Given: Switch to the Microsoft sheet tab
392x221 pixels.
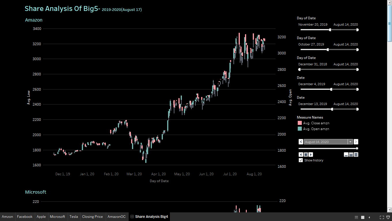Looking at the screenshot, I should pyautogui.click(x=57, y=217).
